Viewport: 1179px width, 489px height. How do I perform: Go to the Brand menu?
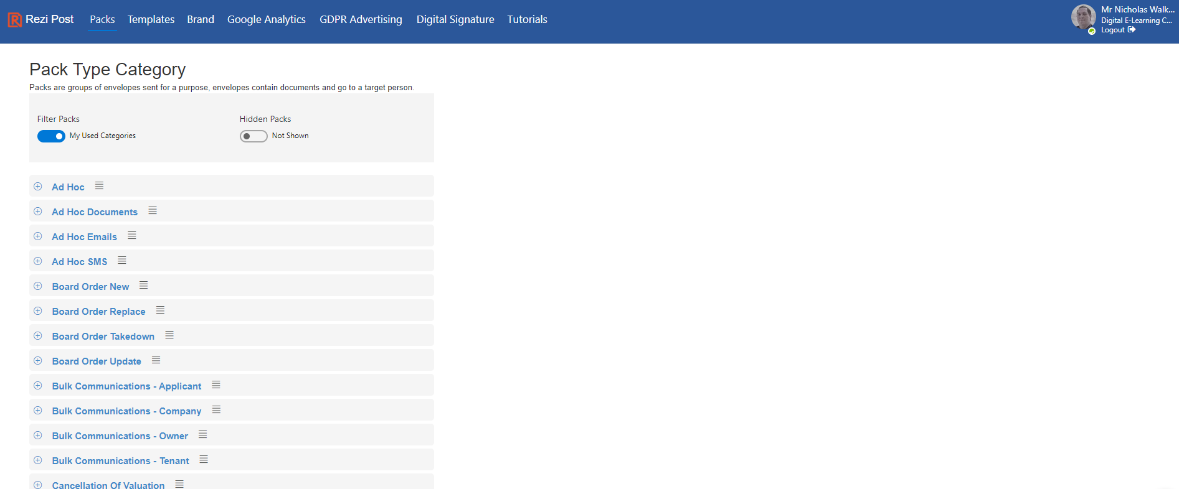pyautogui.click(x=201, y=19)
